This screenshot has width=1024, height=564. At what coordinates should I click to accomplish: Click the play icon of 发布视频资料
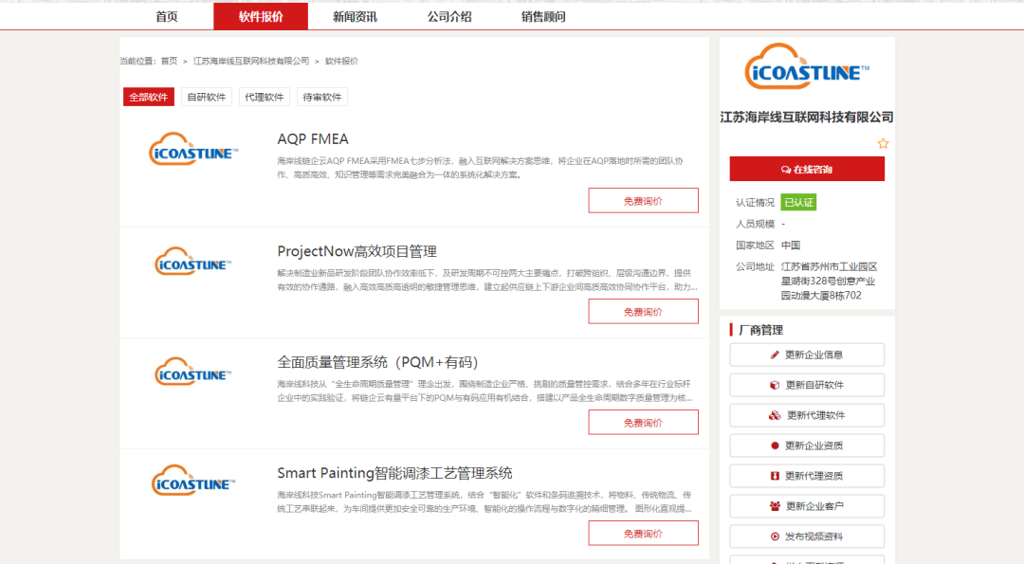pyautogui.click(x=775, y=537)
